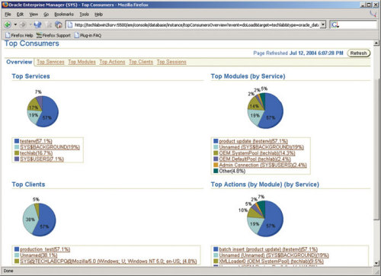
Task: Expand the Back button history dropdown arrow
Action: pos(15,24)
